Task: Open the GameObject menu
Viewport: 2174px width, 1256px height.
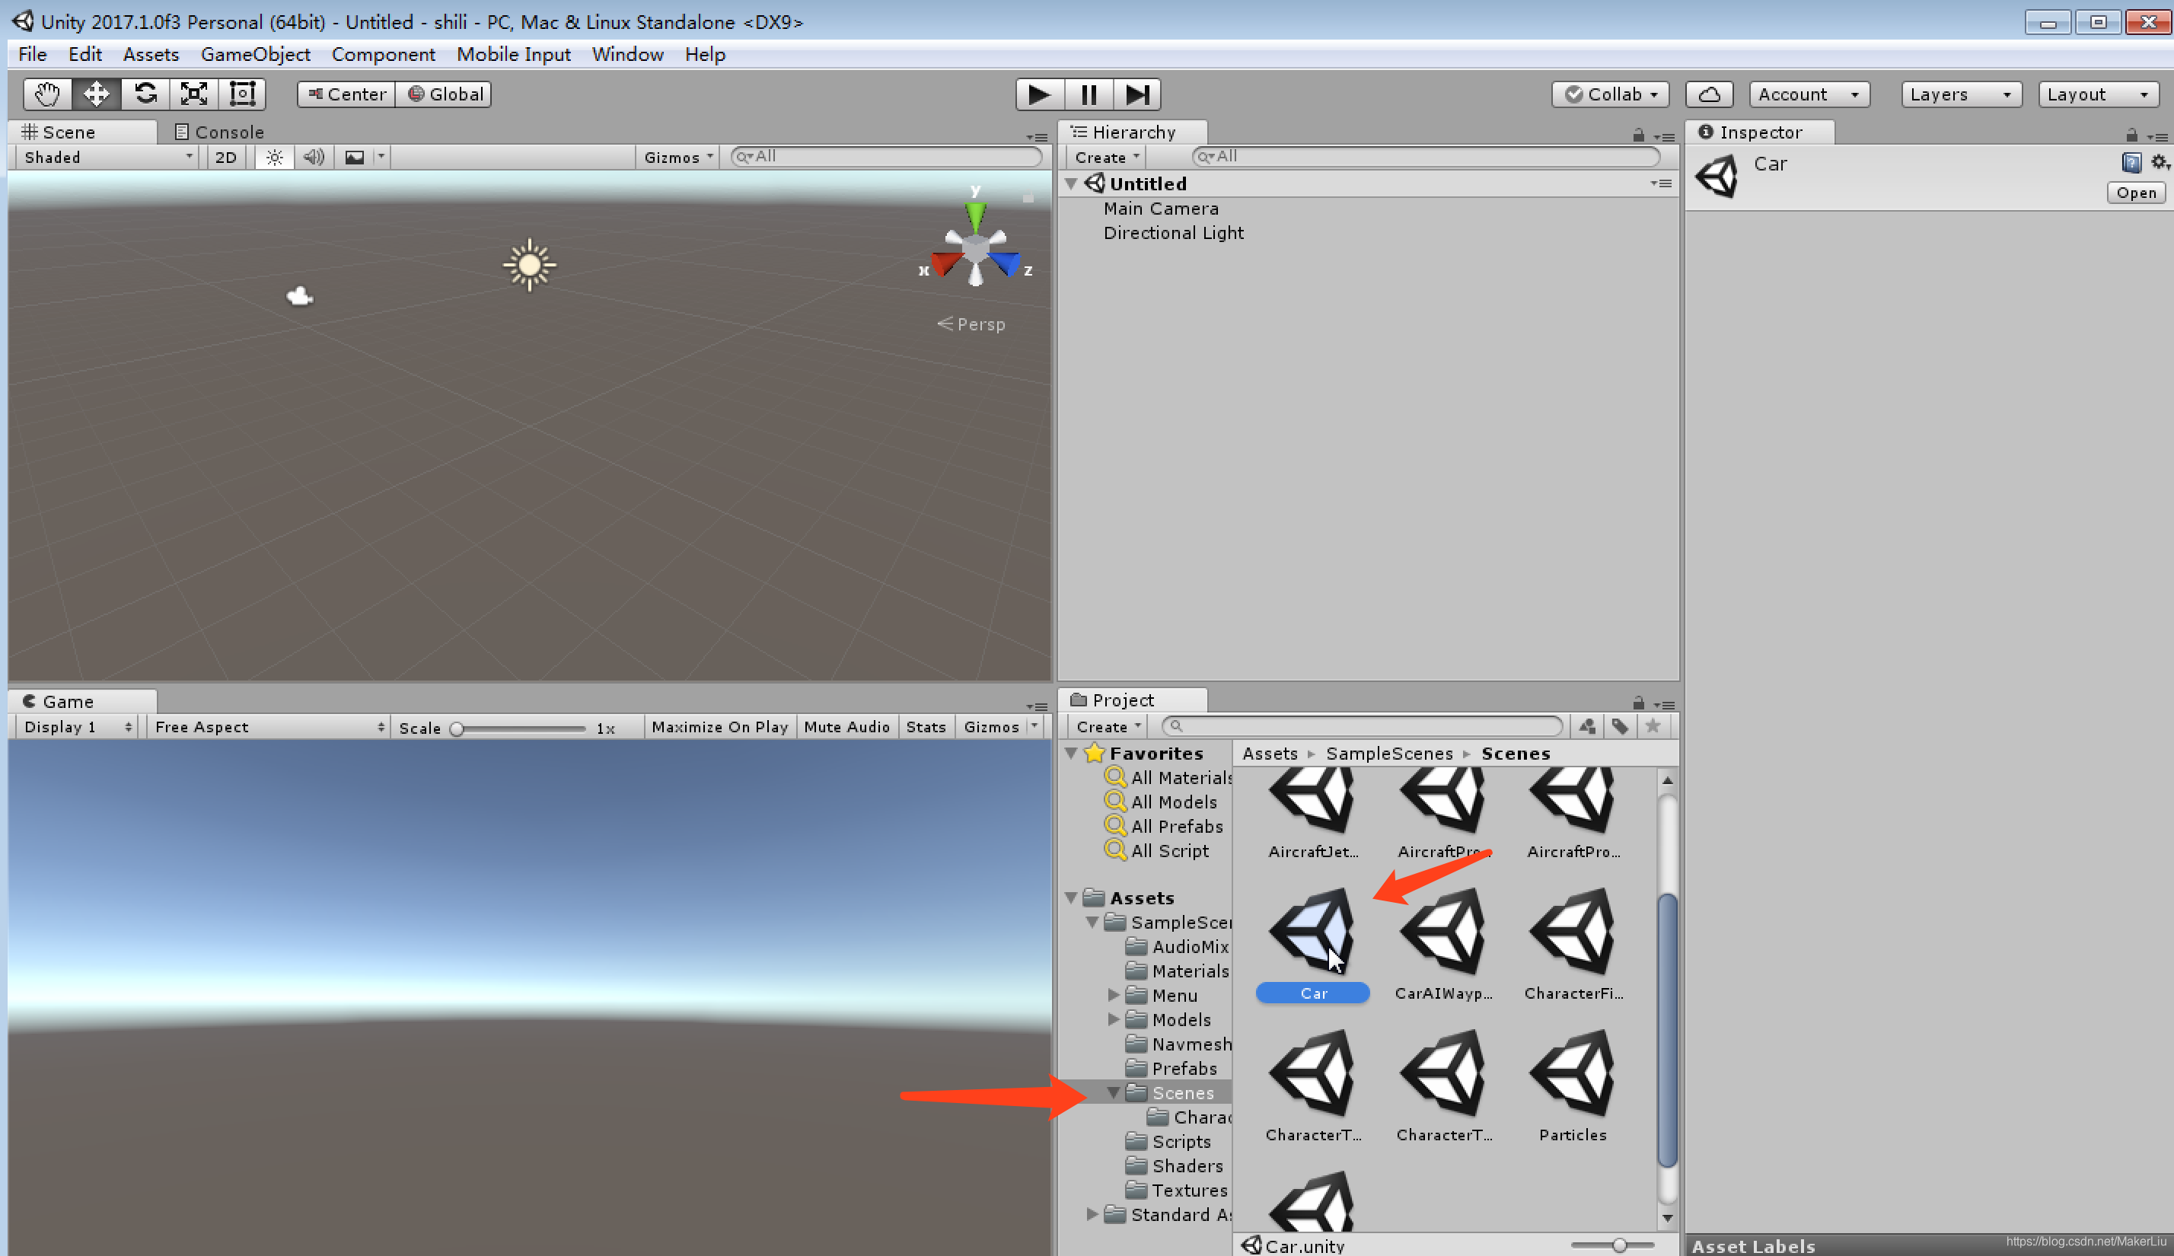Action: (255, 54)
